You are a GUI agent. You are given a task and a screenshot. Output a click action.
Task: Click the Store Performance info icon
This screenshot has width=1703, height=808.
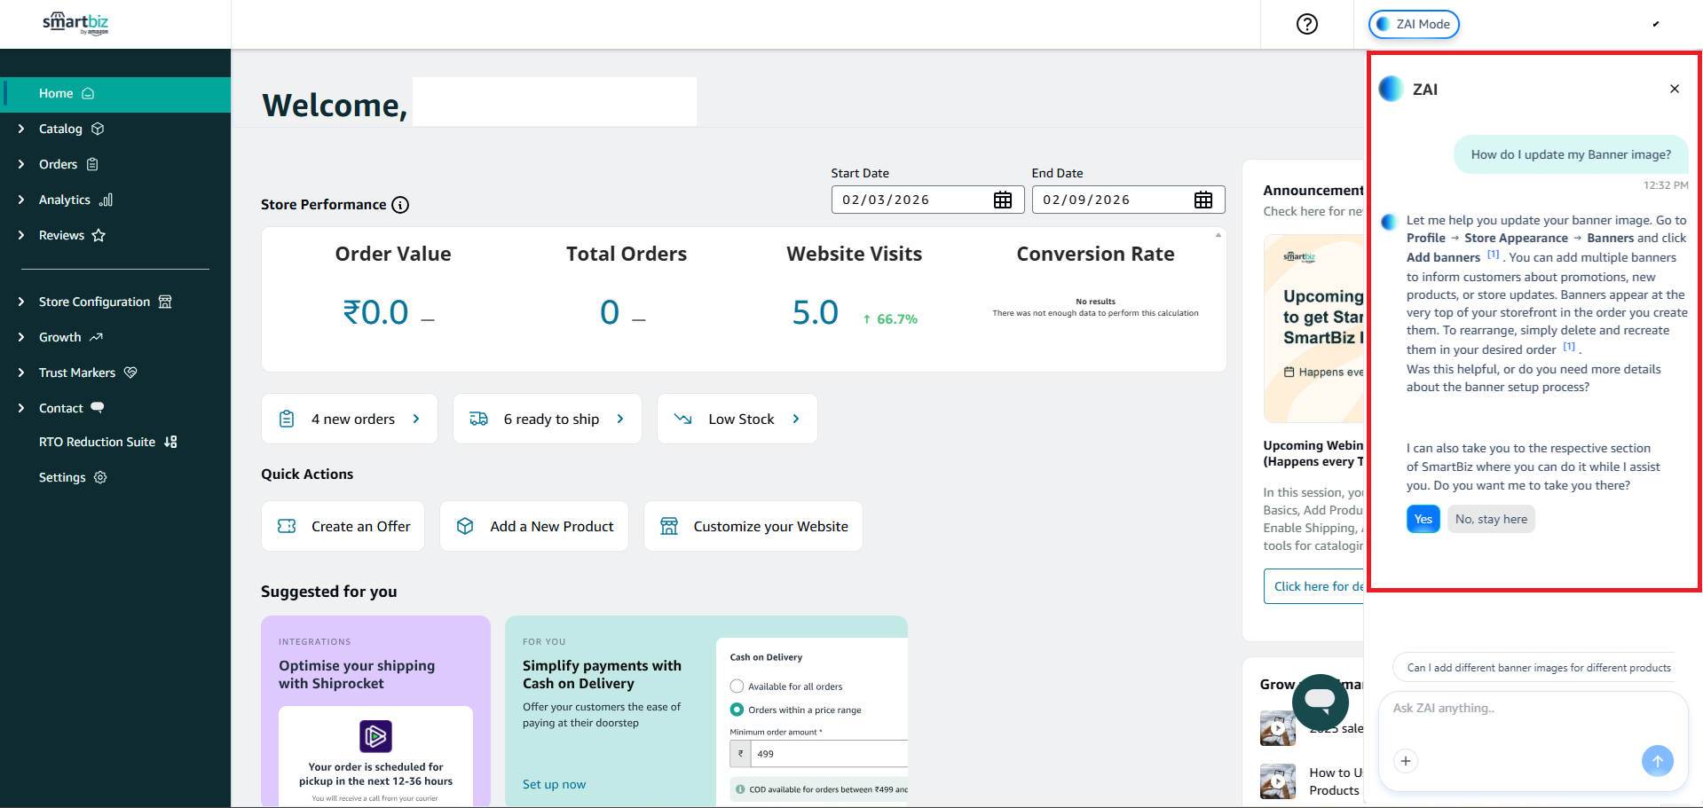pos(400,205)
